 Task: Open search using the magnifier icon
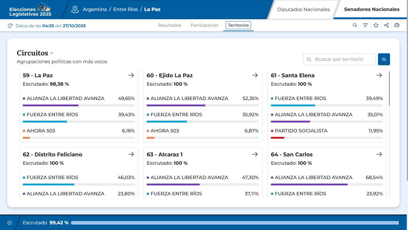(355, 25)
